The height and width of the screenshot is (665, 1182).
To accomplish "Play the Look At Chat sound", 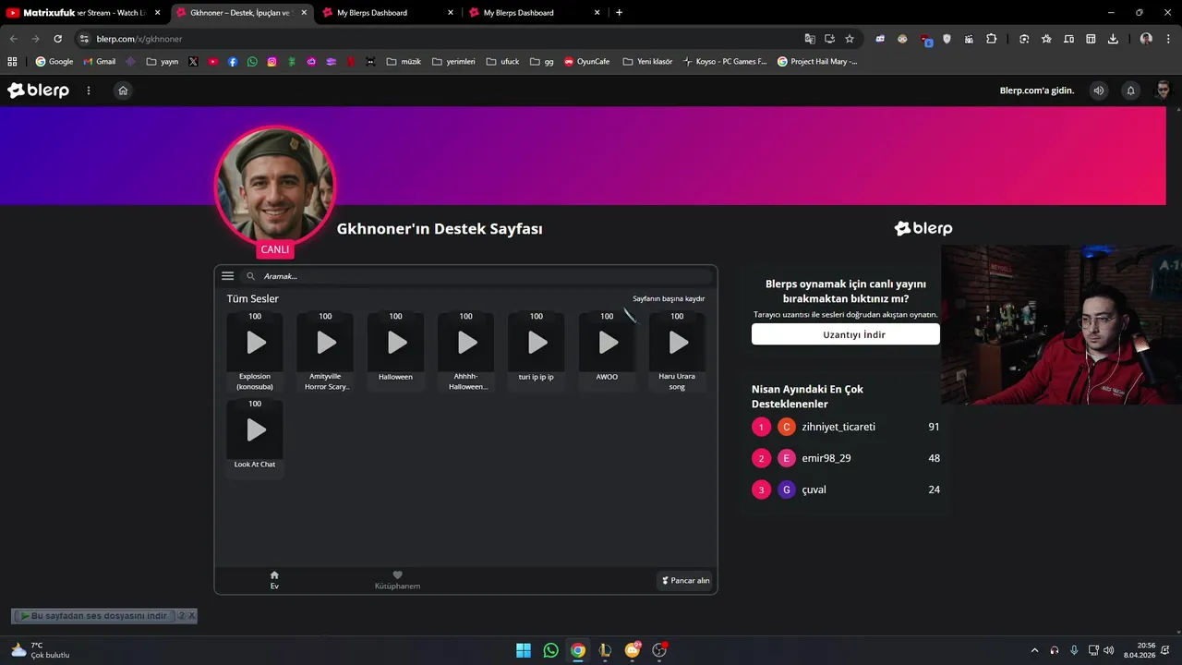I will (x=256, y=430).
